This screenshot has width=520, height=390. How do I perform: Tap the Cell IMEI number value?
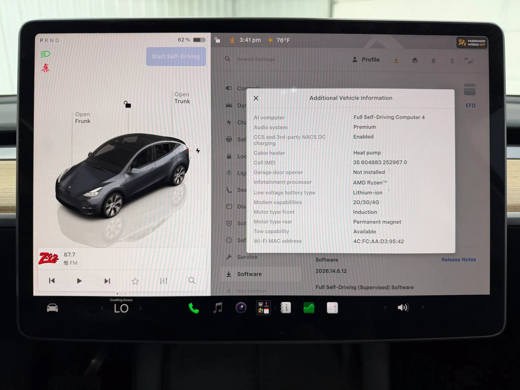(x=380, y=162)
